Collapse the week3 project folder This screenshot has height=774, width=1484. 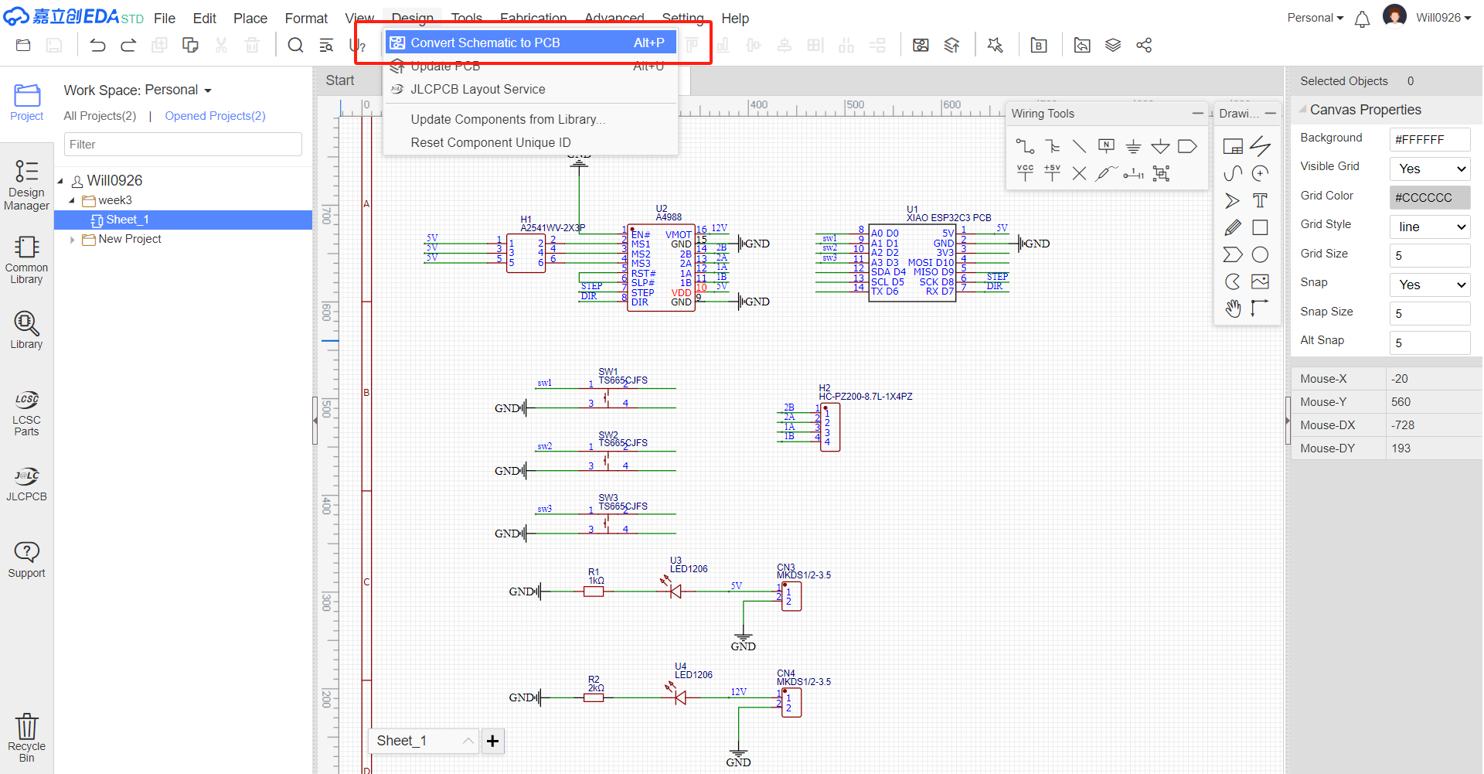72,200
